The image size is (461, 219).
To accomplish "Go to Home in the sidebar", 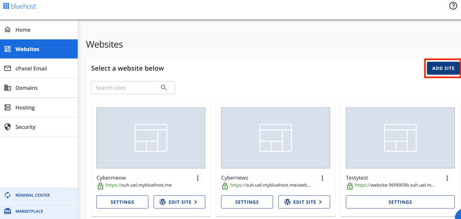I will pos(39,30).
